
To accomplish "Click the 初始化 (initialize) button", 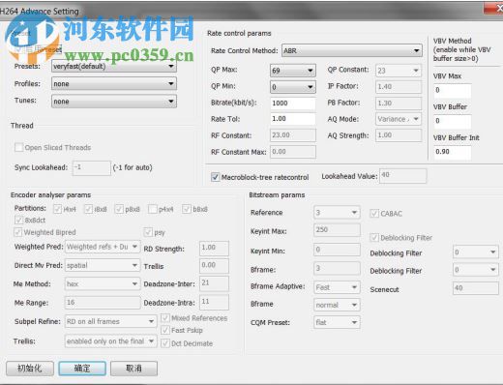I will (x=30, y=369).
